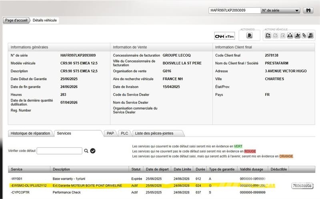This screenshot has height=199, width=320.
Task: Click the export arrow vehicle action icon
Action: [268, 36]
